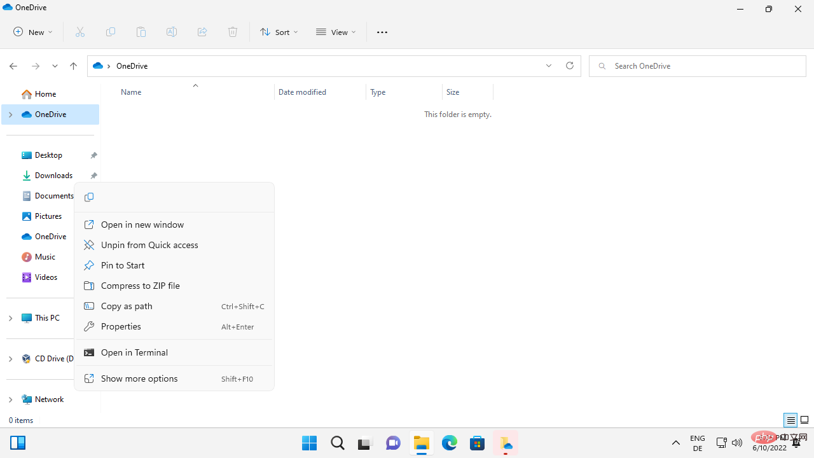This screenshot has height=458, width=814.
Task: Choose Open in new window
Action: [174, 225]
